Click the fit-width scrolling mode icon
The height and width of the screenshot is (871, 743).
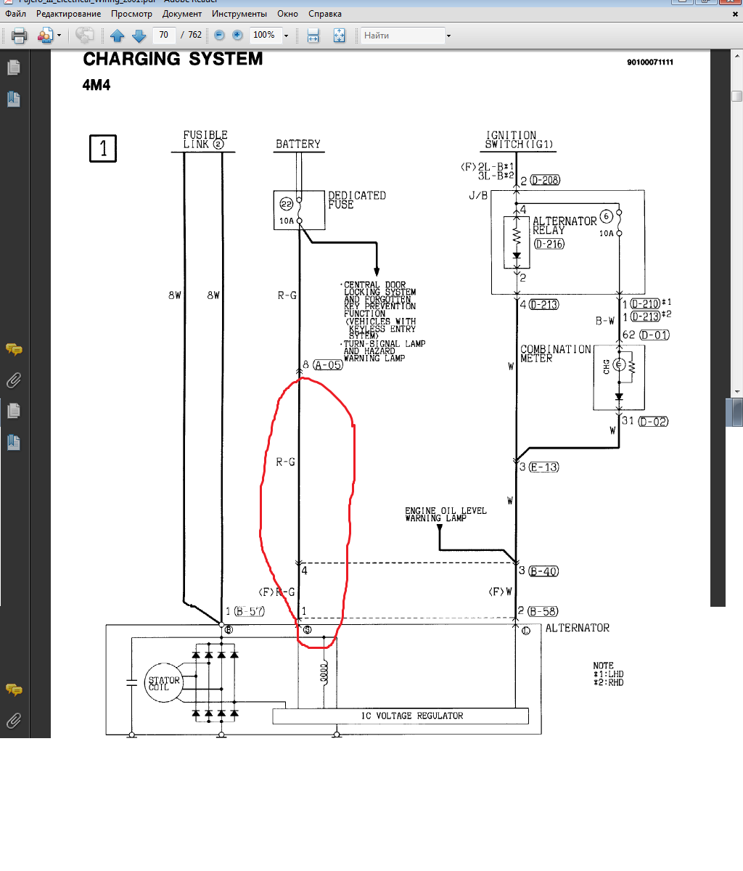313,36
